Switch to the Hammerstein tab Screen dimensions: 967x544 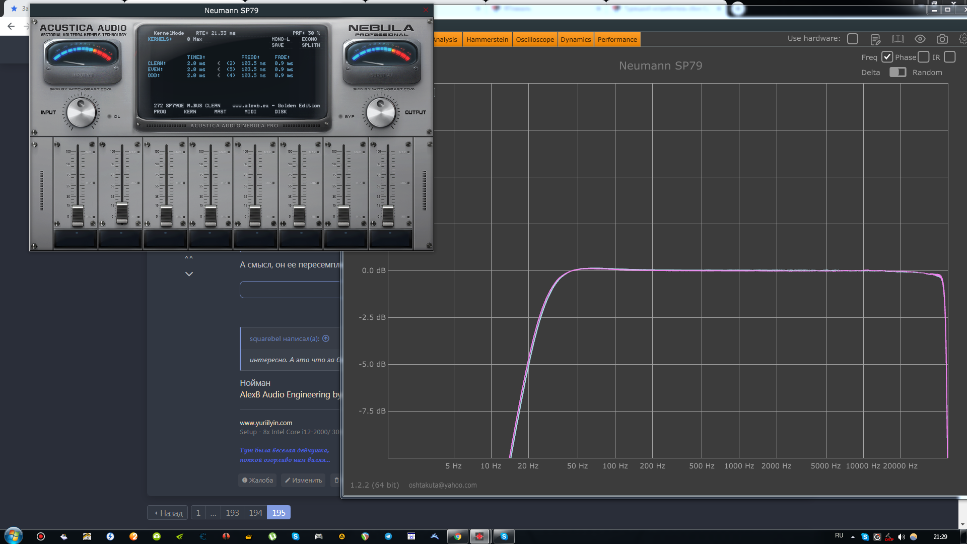[x=487, y=39]
